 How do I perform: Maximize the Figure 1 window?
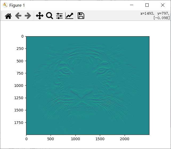147,5
